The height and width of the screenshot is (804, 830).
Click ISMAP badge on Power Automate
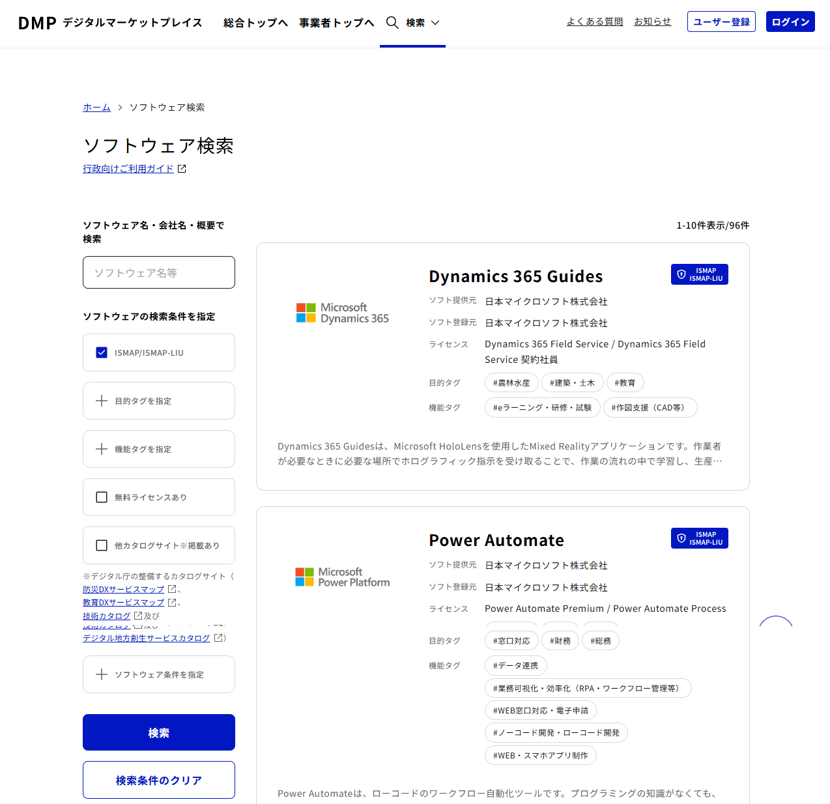click(x=700, y=538)
